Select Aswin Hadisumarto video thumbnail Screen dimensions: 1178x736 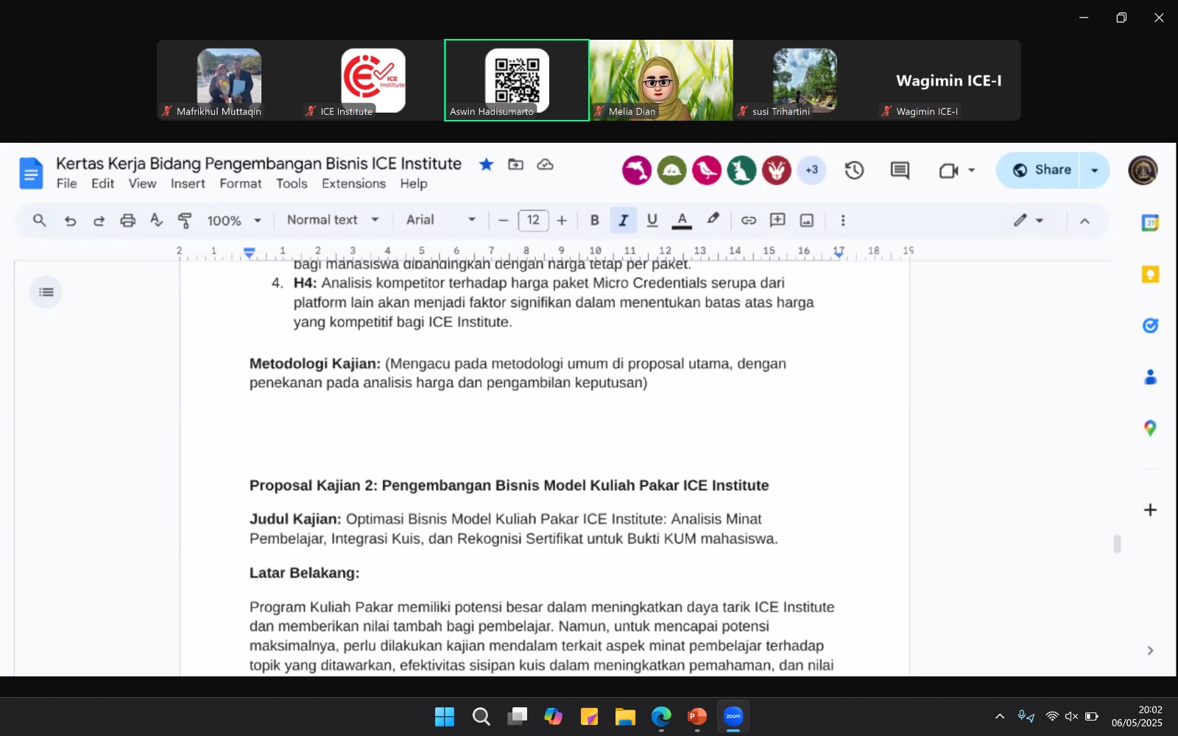pos(517,80)
